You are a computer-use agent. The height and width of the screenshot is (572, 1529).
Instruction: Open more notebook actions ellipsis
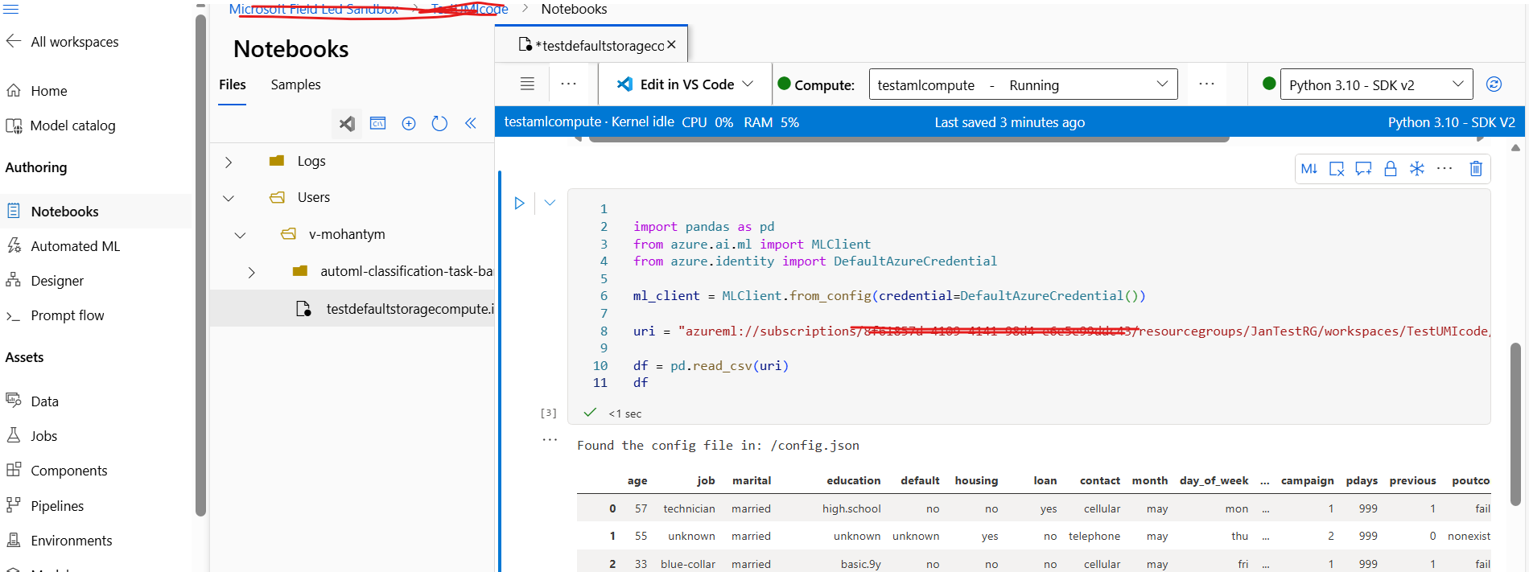click(569, 84)
